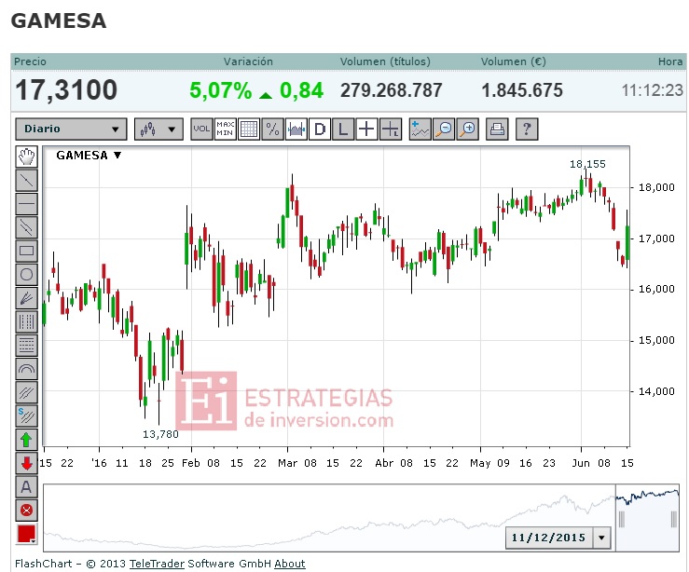Select the text annotation A tool
Image resolution: width=689 pixels, height=572 pixels.
pos(26,487)
